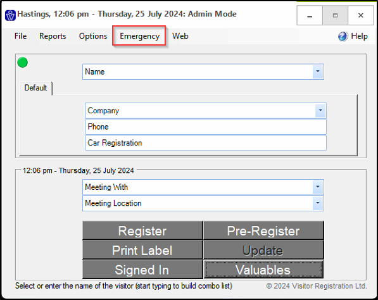Click the Signed In button
378x300 pixels.
[x=142, y=270]
